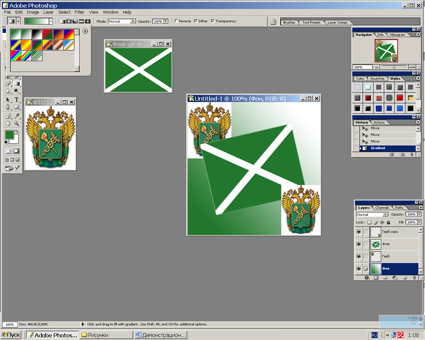The width and height of the screenshot is (425, 340).
Task: Swap foreground and background colors arrow
Action: click(17, 132)
